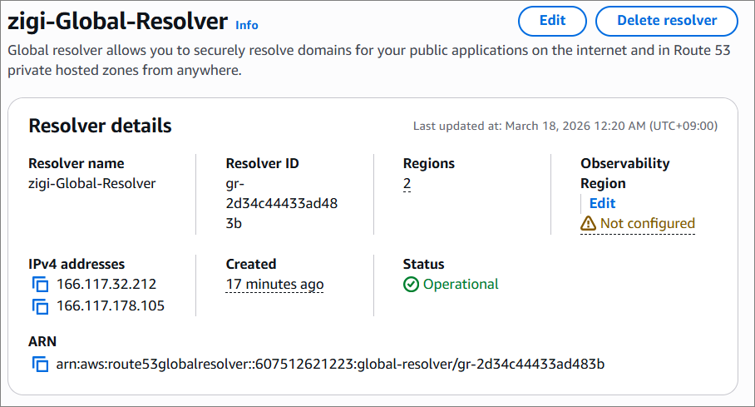Viewport: 755px width, 407px height.
Task: Select the IP address 166.117.178.105 text
Action: 111,305
